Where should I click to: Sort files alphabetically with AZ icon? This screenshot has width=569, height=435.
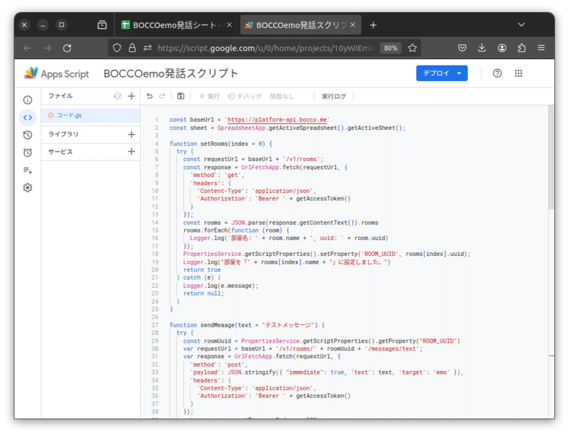pos(117,96)
